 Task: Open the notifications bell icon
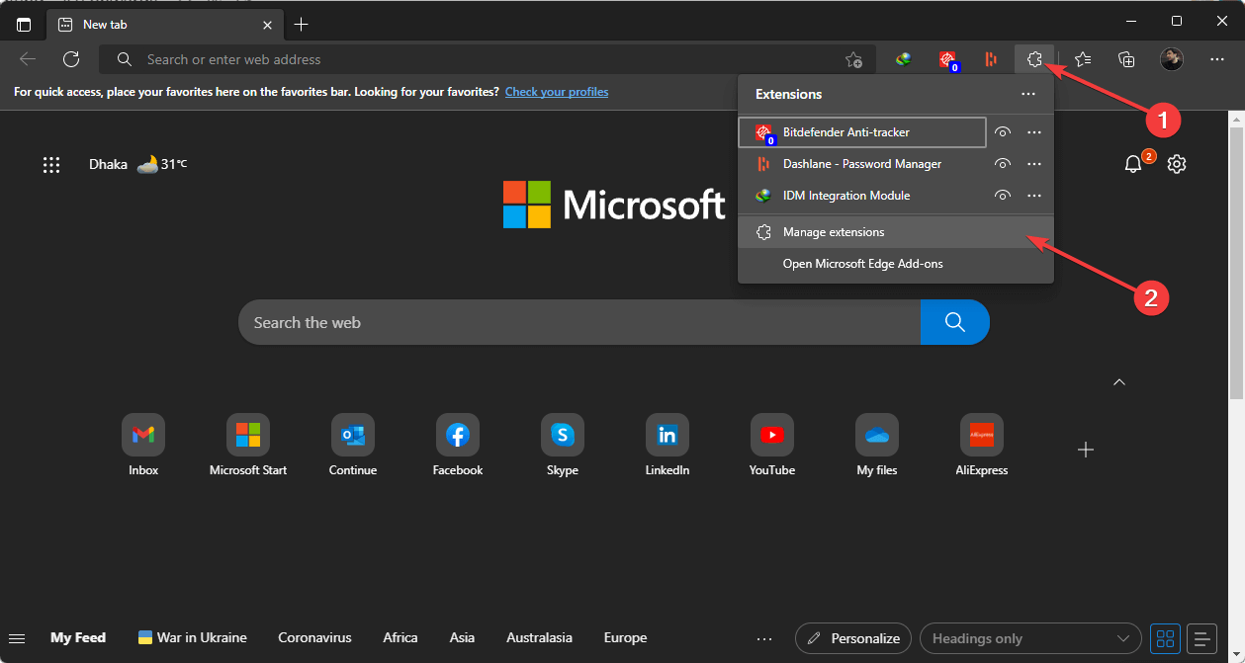1133,165
